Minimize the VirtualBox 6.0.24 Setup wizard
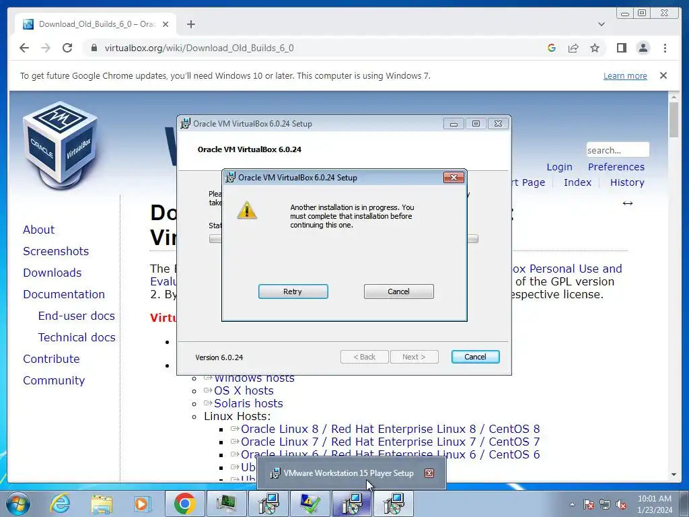 point(454,124)
